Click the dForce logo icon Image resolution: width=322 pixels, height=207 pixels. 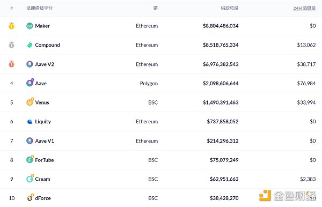pyautogui.click(x=30, y=197)
